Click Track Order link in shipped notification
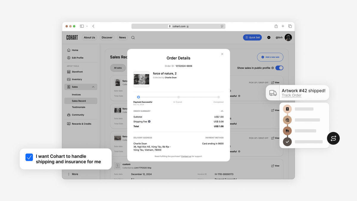This screenshot has width=357, height=201. 292,95
